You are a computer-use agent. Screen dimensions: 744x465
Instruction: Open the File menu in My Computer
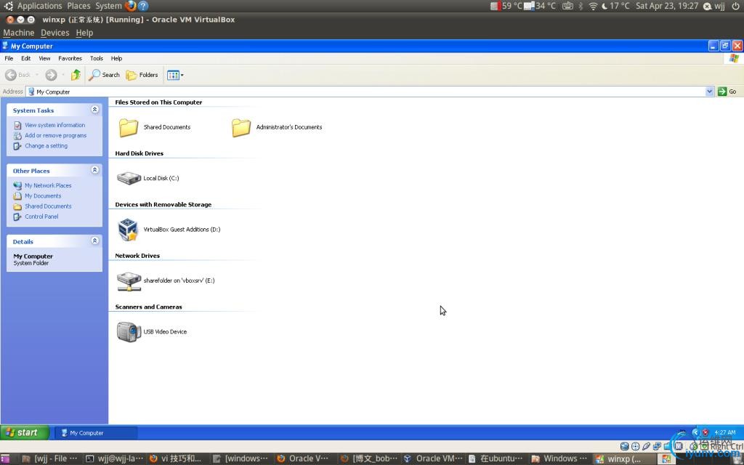pos(9,58)
